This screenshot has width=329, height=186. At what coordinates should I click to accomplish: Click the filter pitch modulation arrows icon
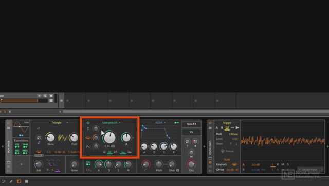[x=88, y=128]
